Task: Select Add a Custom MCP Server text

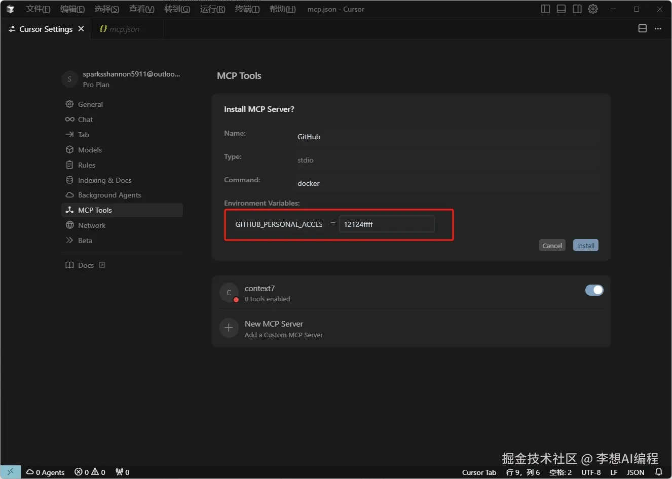Action: tap(284, 335)
